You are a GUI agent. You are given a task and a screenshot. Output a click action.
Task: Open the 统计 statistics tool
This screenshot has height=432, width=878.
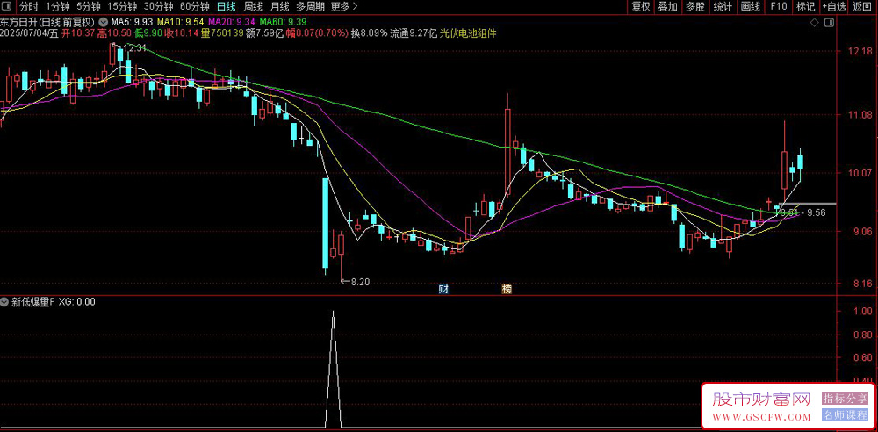[723, 7]
